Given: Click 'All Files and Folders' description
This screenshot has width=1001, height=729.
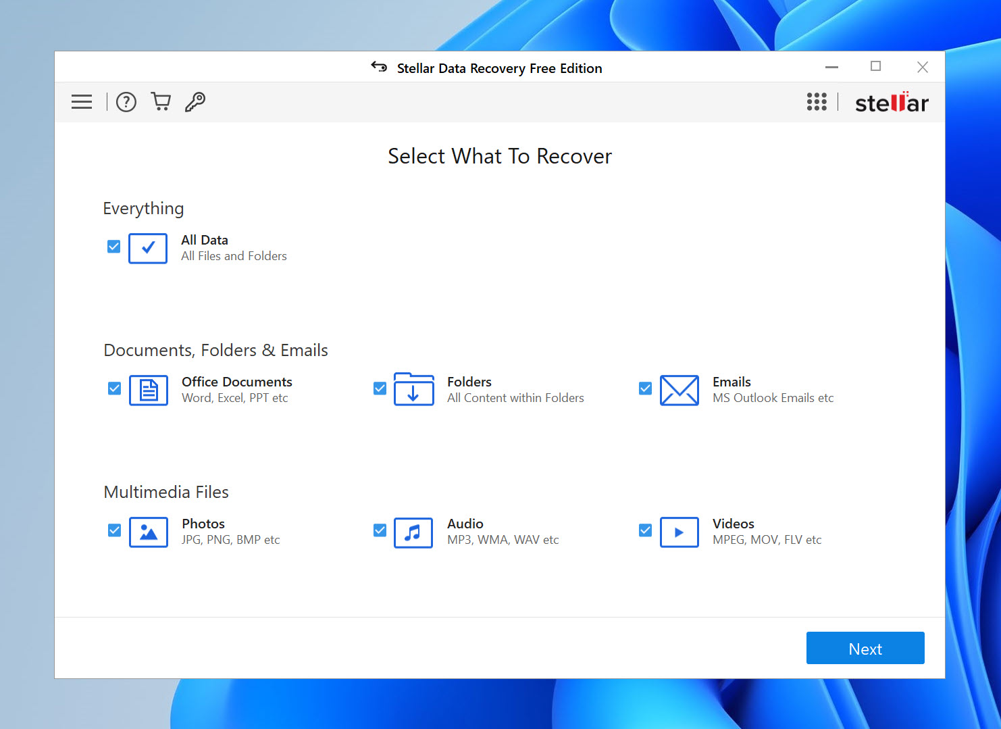Looking at the screenshot, I should click(x=234, y=256).
